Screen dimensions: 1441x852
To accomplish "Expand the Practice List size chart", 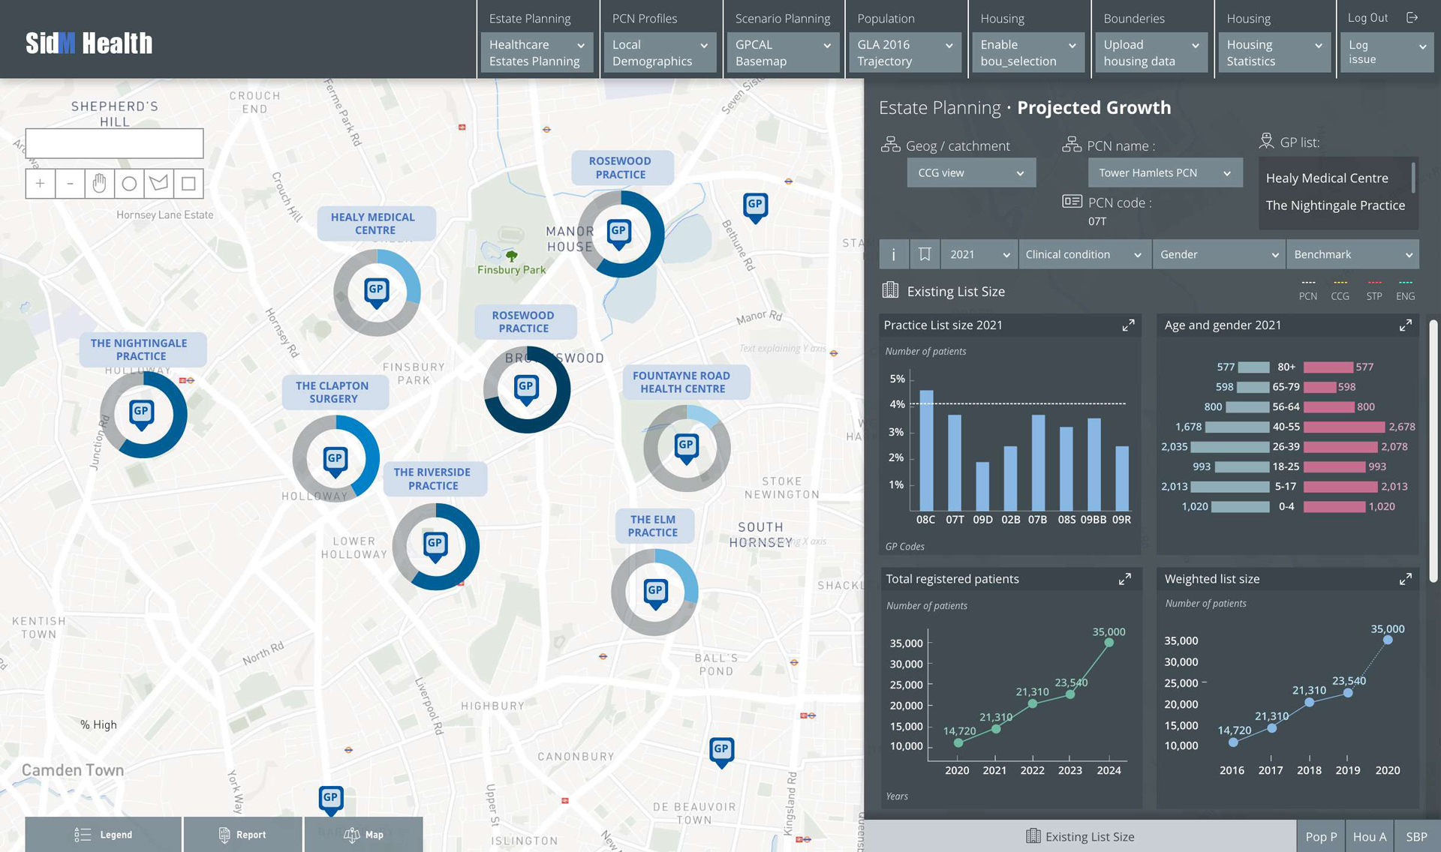I will 1128,325.
